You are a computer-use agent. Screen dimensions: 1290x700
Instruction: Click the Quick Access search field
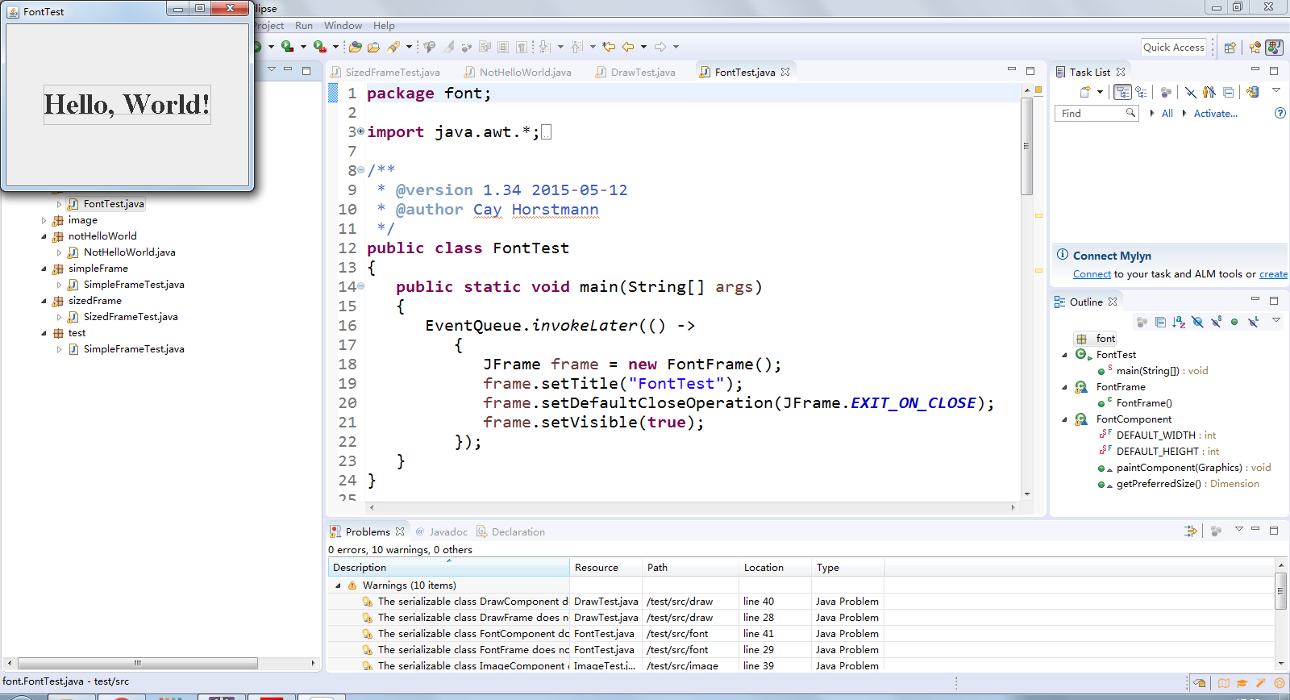[x=1174, y=48]
